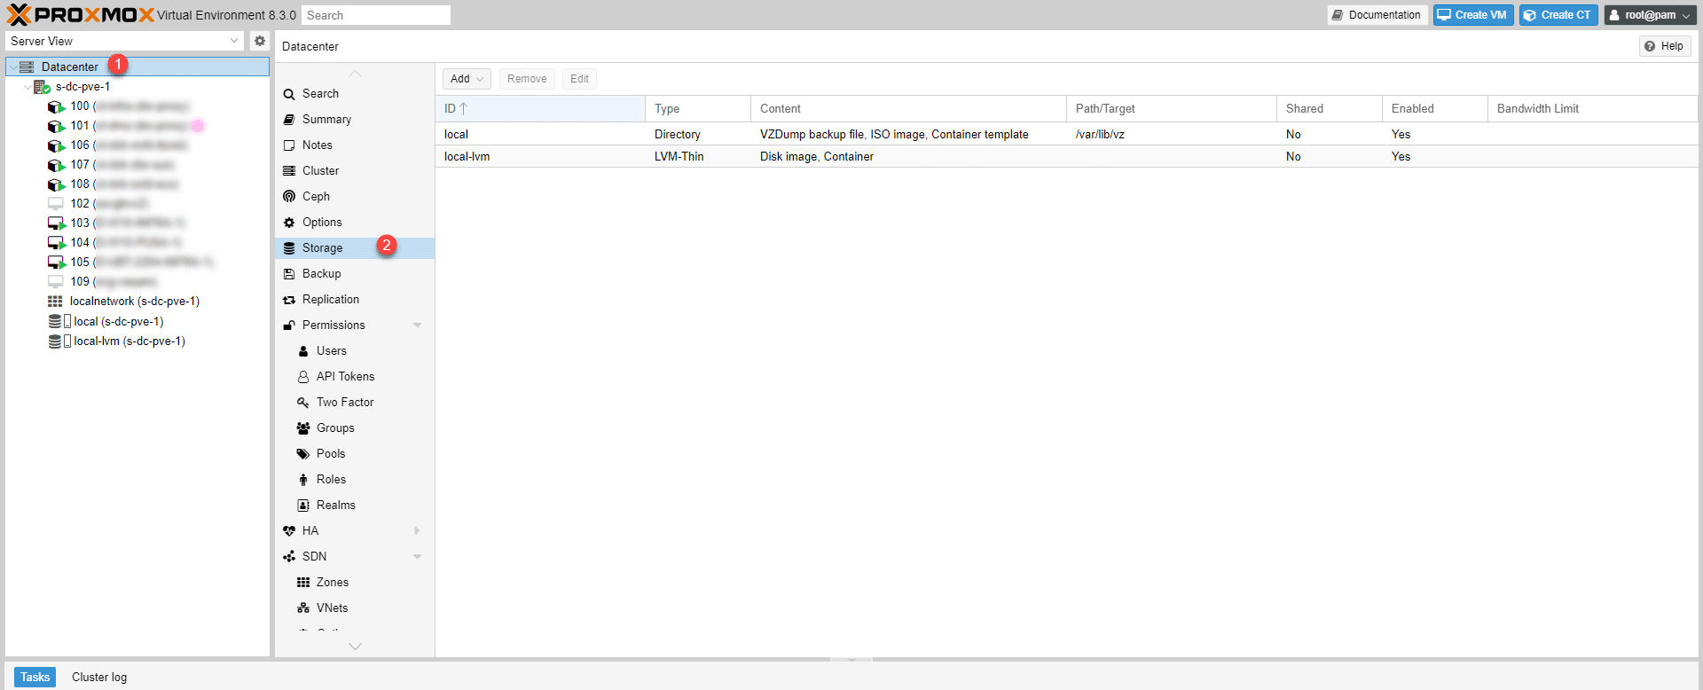Select the local storage row

coord(1066,134)
